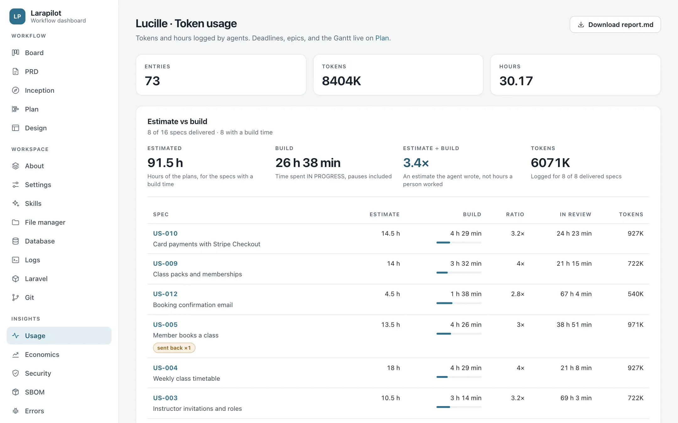Click the Download report.md button
Screen dimensions: 678x423
click(x=615, y=24)
